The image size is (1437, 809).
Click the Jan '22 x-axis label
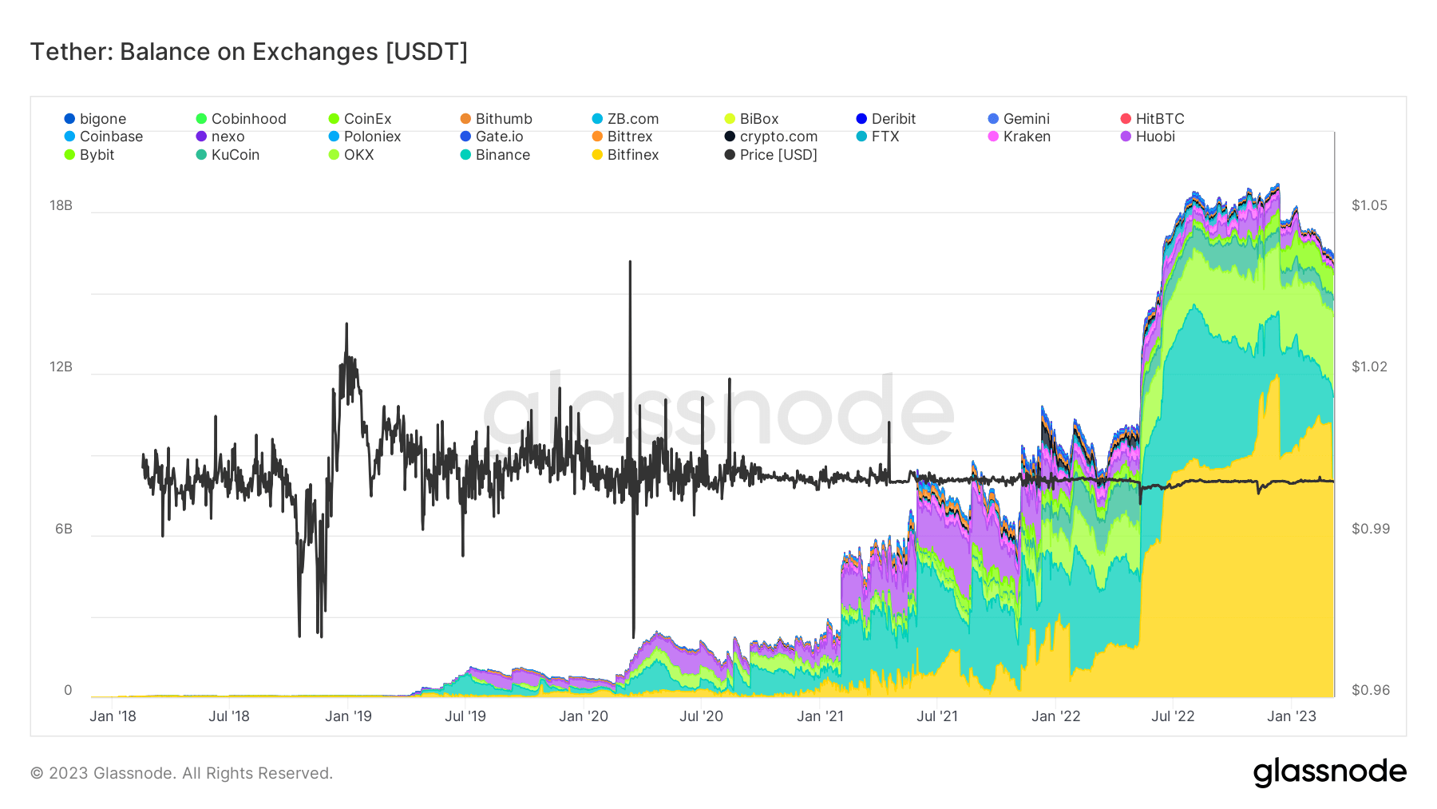[1055, 716]
